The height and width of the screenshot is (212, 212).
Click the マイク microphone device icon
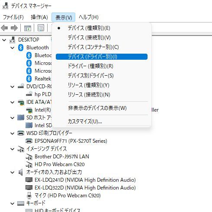(x=29, y=196)
